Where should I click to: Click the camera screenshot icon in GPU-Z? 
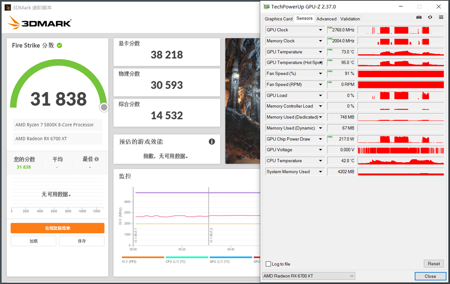[x=419, y=17]
